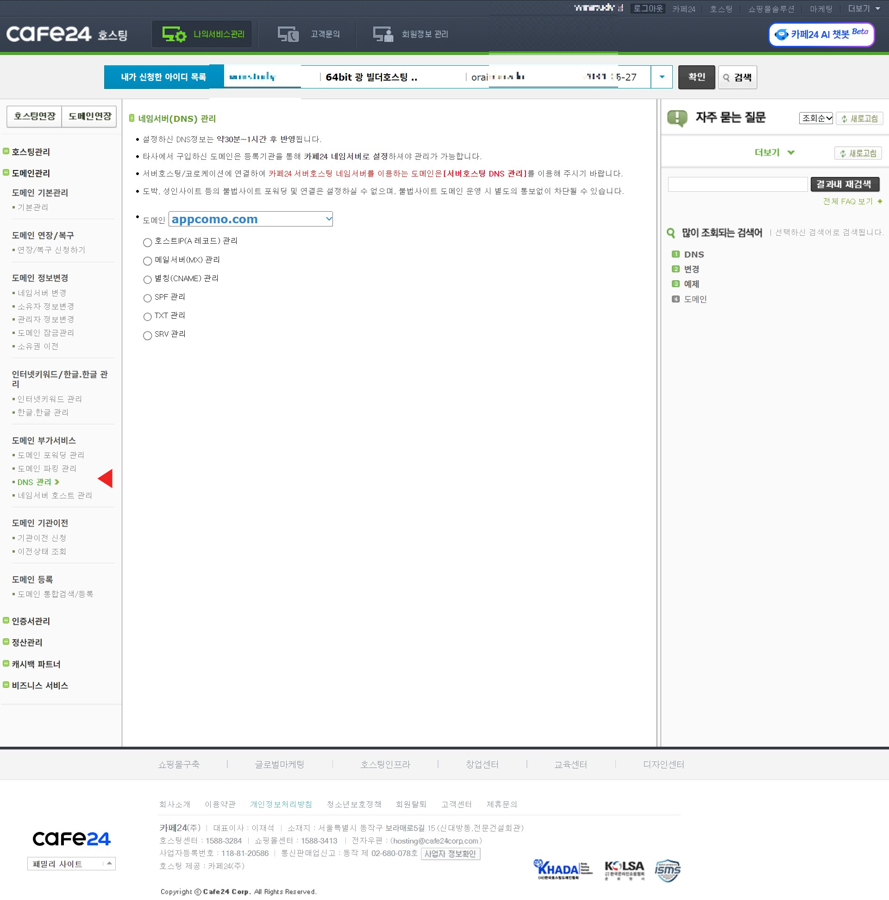Open the 카페24 AI 챗봇 Beta button
Screen dimensions: 889x900
pos(821,34)
